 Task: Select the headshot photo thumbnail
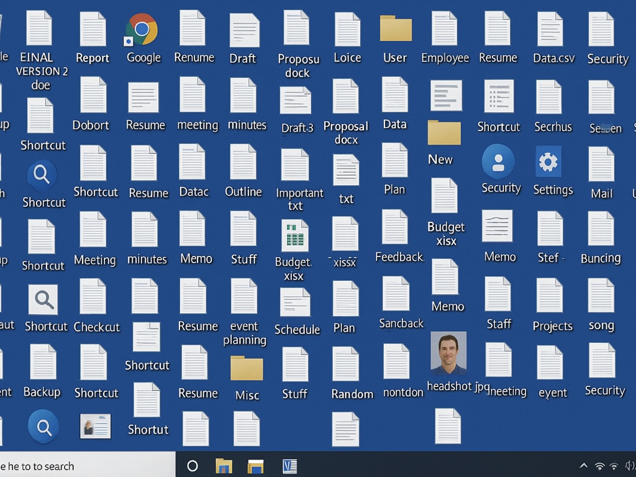click(x=448, y=353)
